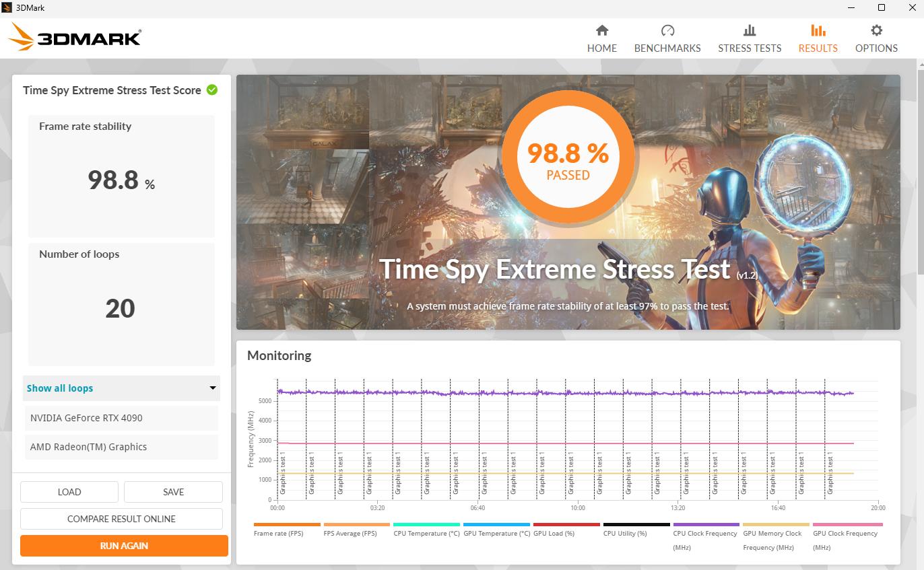Click the Home house icon
Screen dimensions: 924x570
tap(602, 30)
